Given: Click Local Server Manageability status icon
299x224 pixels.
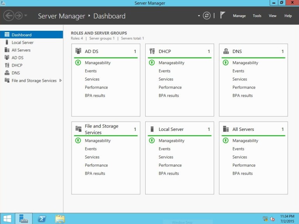Looking at the screenshot, I should click(x=152, y=140).
